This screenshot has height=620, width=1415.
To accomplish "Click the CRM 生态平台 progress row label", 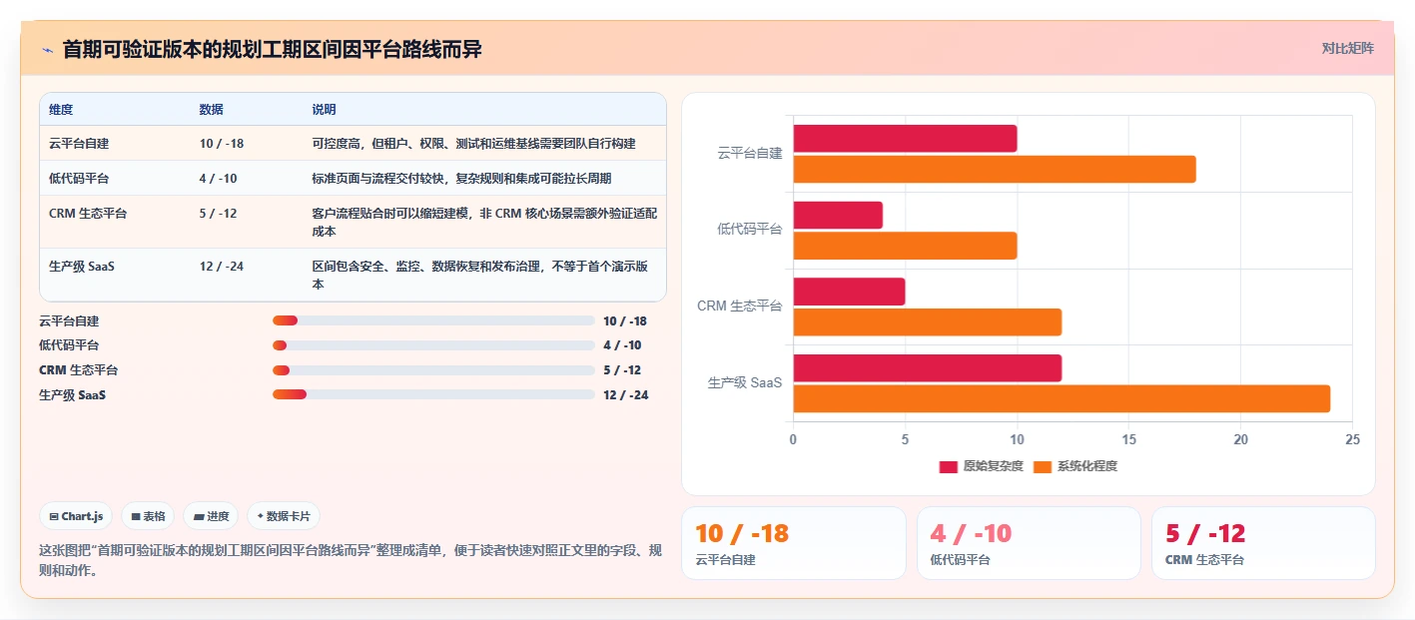I will pos(79,370).
